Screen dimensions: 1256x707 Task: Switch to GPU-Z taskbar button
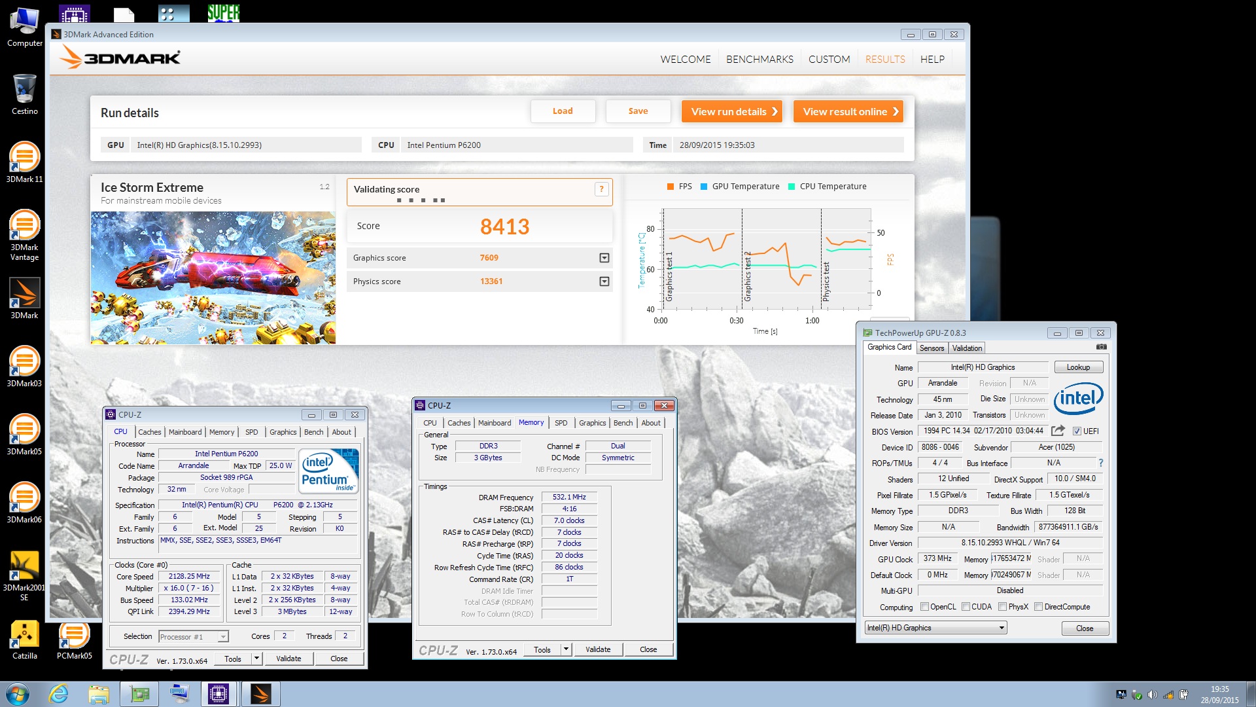tap(139, 694)
